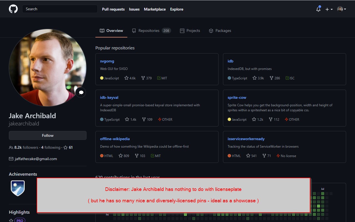This screenshot has width=355, height=222.
Task: View svgomg stargazers star icon
Action: [x=126, y=78]
